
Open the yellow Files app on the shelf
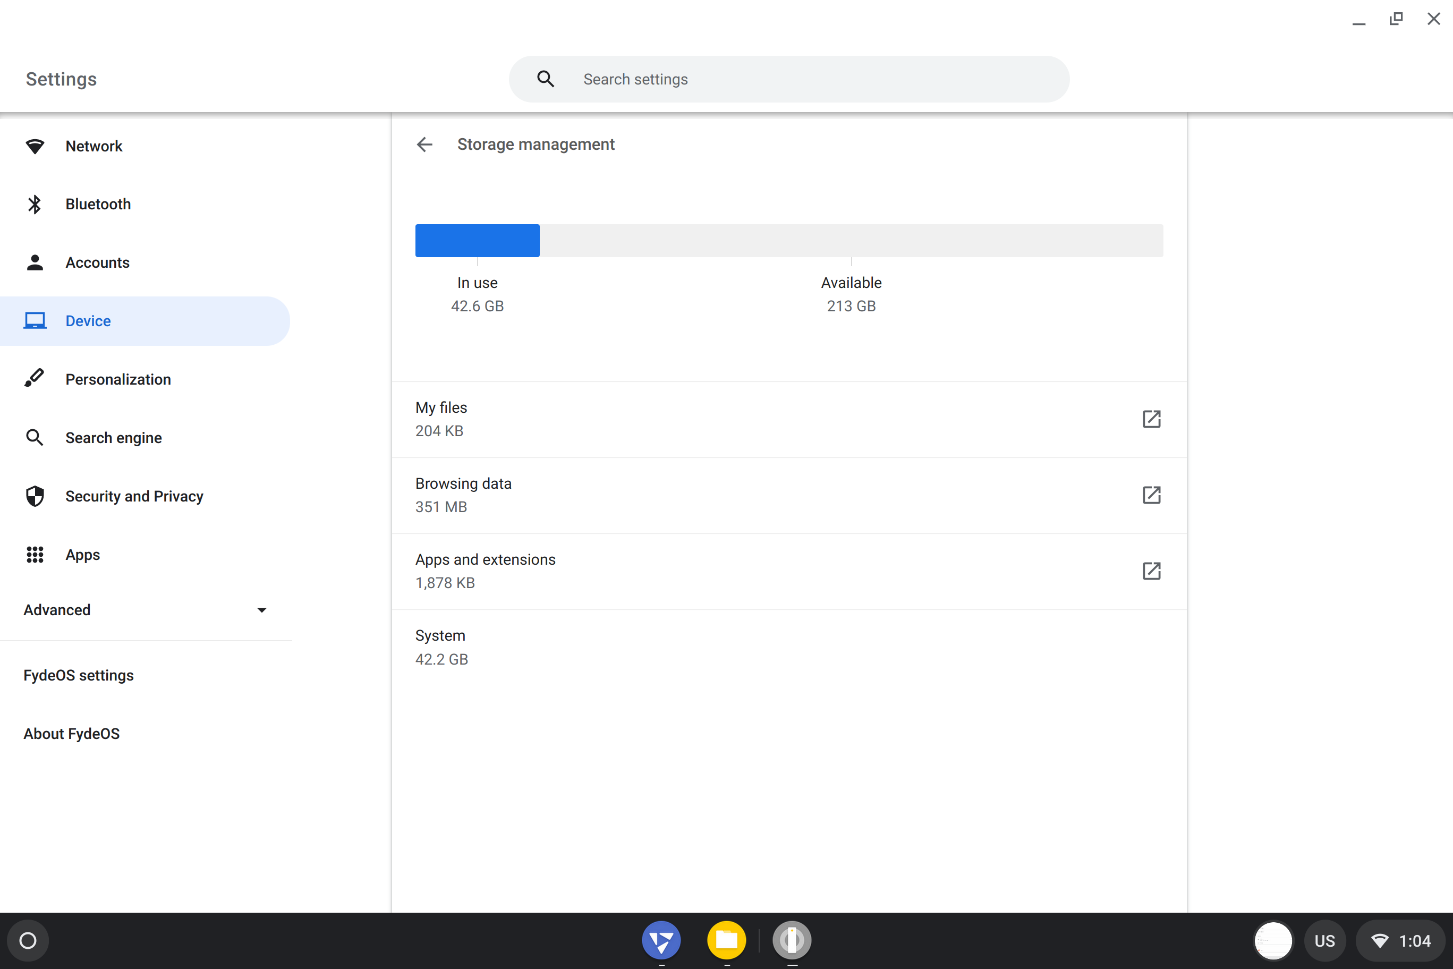coord(727,940)
